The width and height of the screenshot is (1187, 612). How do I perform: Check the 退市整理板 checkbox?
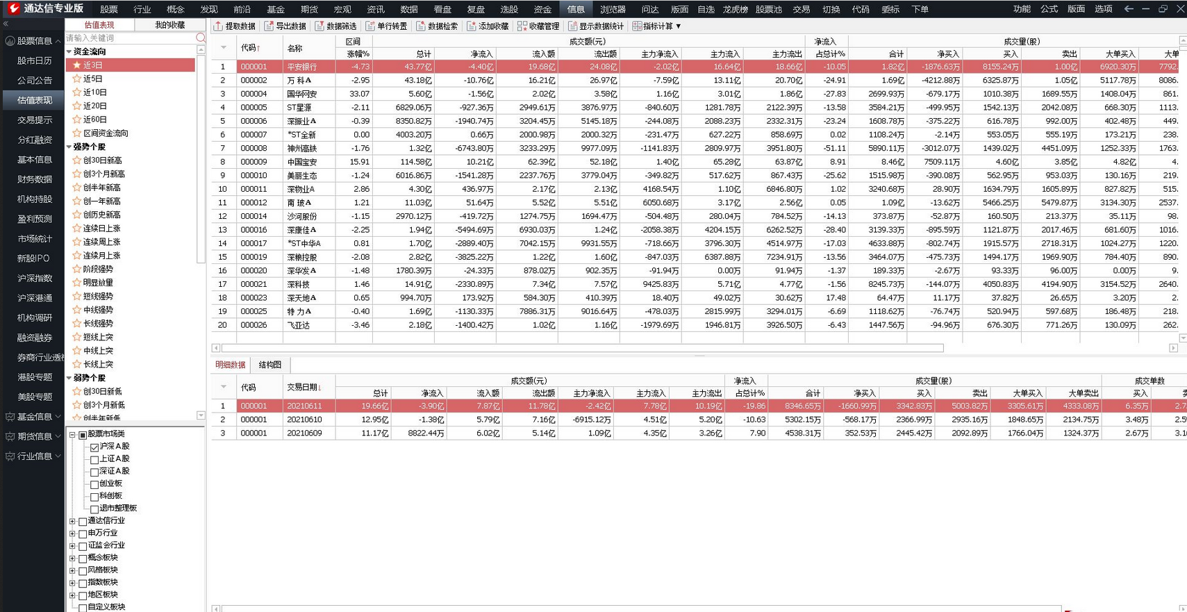click(94, 509)
